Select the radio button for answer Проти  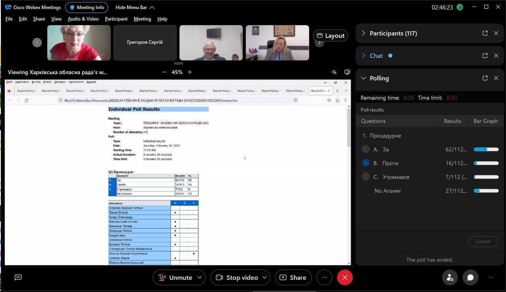click(x=366, y=163)
